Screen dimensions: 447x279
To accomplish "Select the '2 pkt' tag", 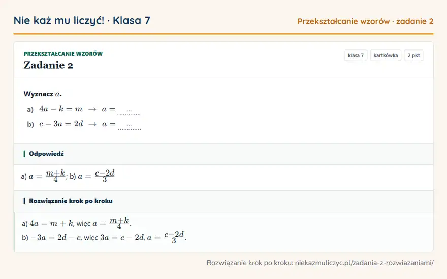I will 413,55.
